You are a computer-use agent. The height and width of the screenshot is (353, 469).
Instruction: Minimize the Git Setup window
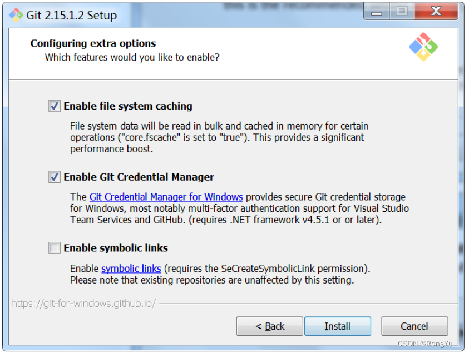(x=376, y=12)
